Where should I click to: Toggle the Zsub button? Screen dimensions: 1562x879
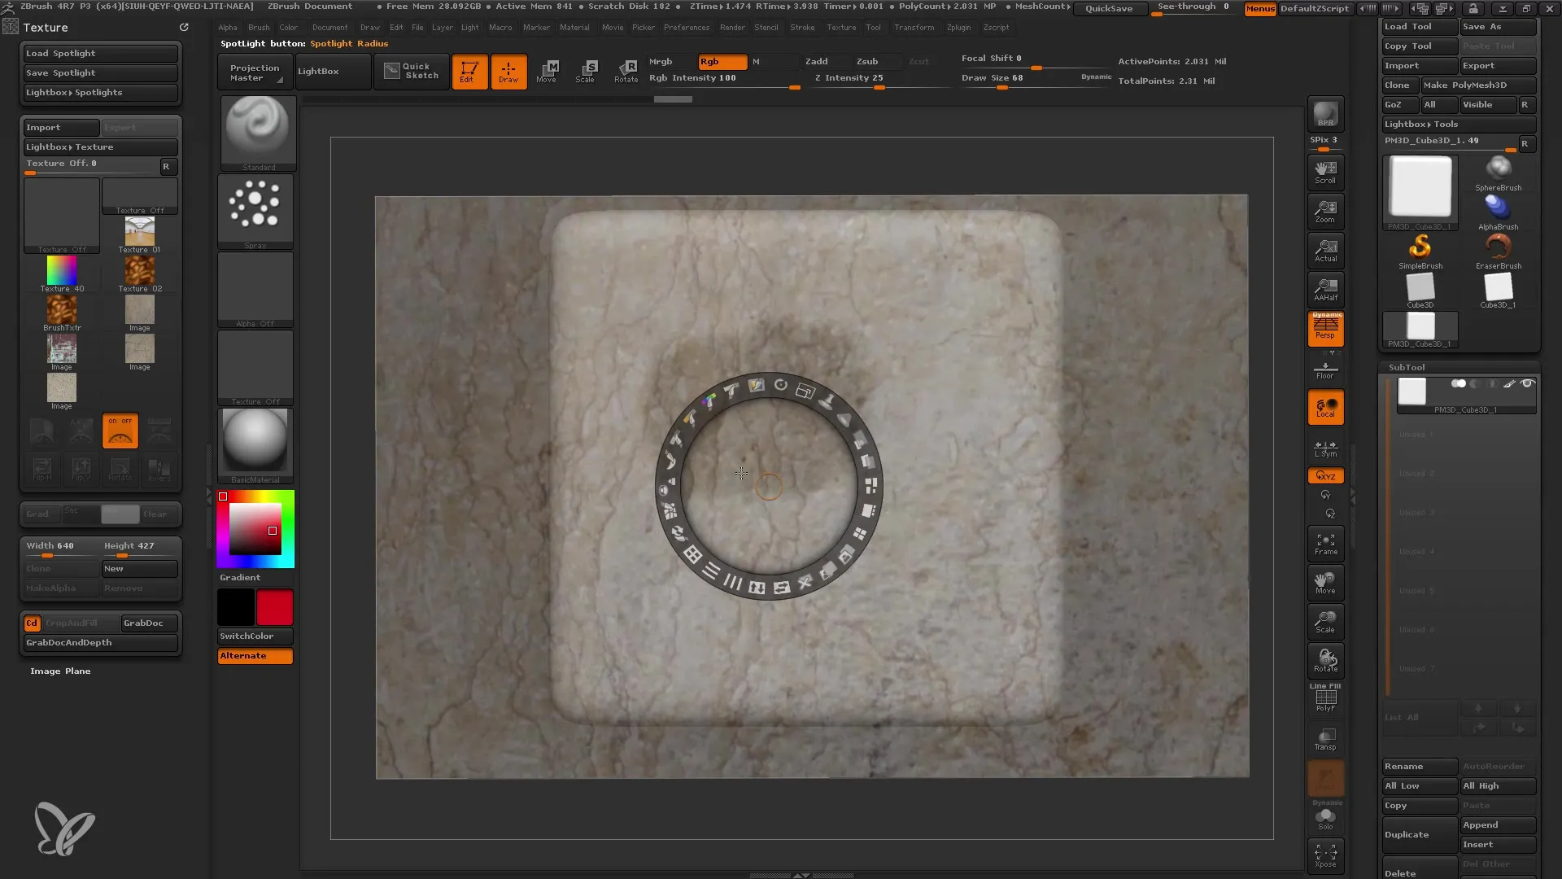tap(877, 62)
